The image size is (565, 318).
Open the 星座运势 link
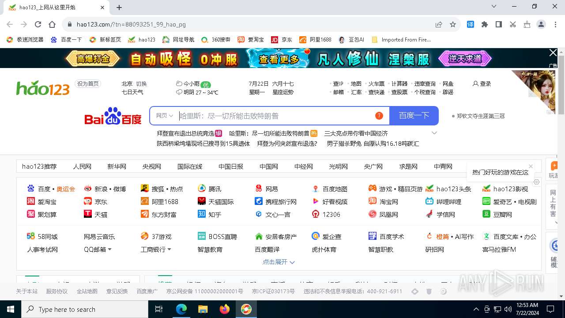[283, 92]
